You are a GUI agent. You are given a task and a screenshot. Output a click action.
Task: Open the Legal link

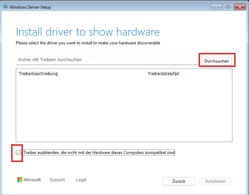point(81,180)
